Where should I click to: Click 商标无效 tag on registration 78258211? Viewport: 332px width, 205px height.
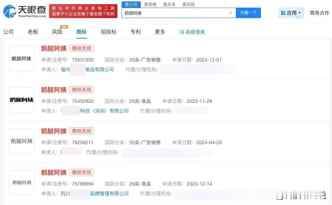click(82, 131)
